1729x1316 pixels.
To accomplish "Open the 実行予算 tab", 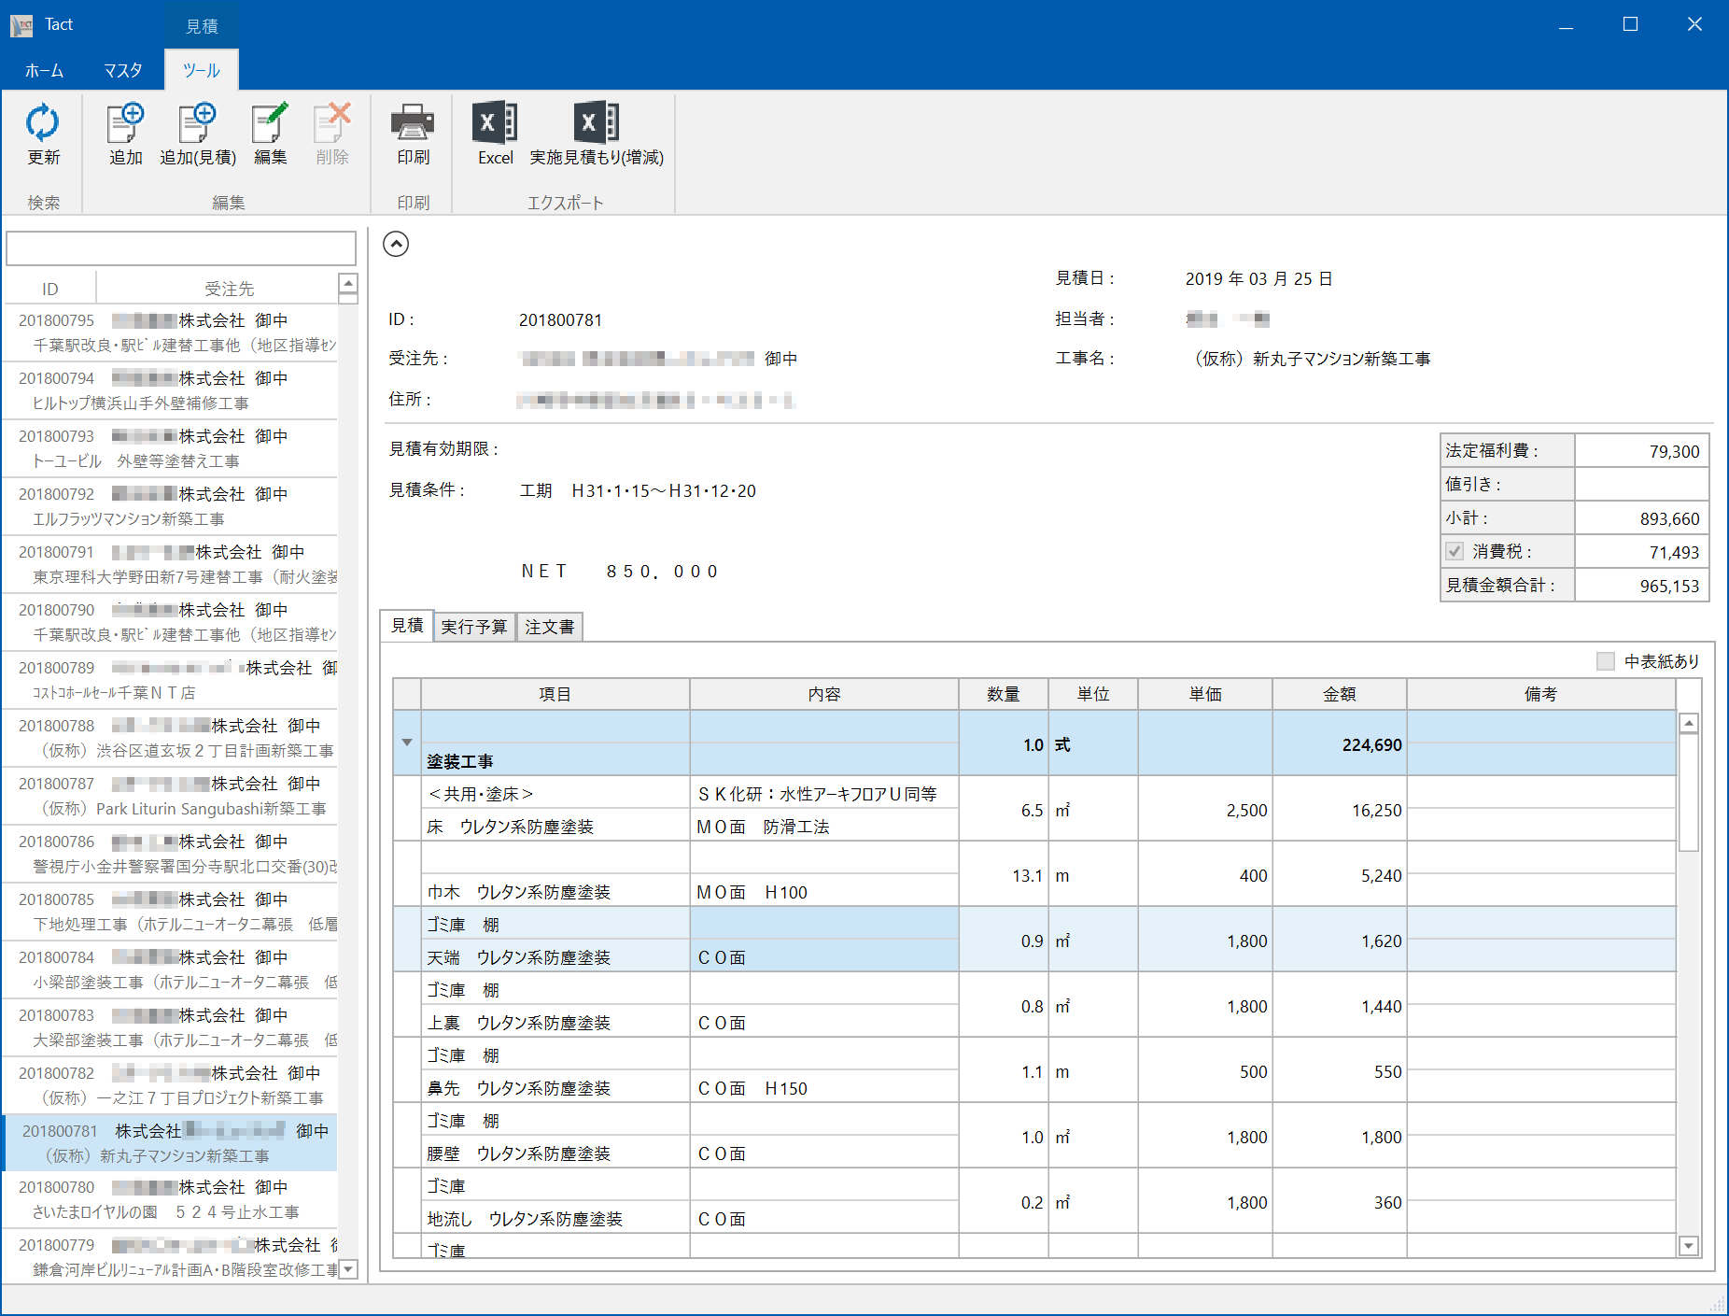I will [x=474, y=626].
